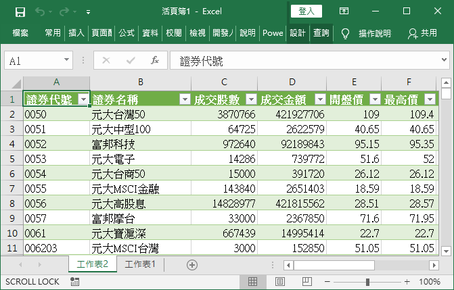The image size is (454, 290).
Task: Click cell with value 14828977
Action: click(224, 203)
